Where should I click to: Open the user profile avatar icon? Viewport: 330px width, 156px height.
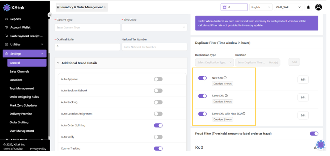pyautogui.click(x=318, y=7)
